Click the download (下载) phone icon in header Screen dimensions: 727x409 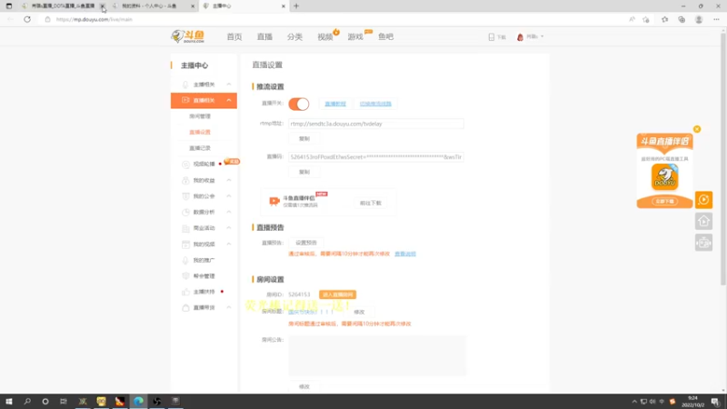tap(492, 36)
